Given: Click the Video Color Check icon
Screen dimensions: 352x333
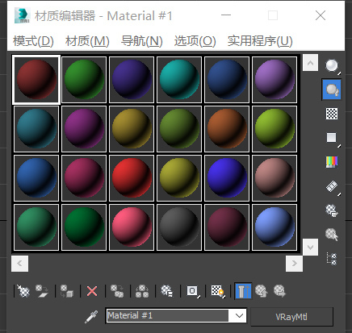Looking at the screenshot, I should tap(332, 162).
